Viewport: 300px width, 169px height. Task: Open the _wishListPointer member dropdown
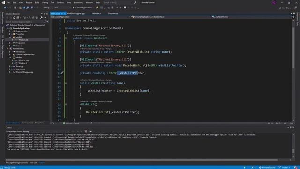[252, 17]
